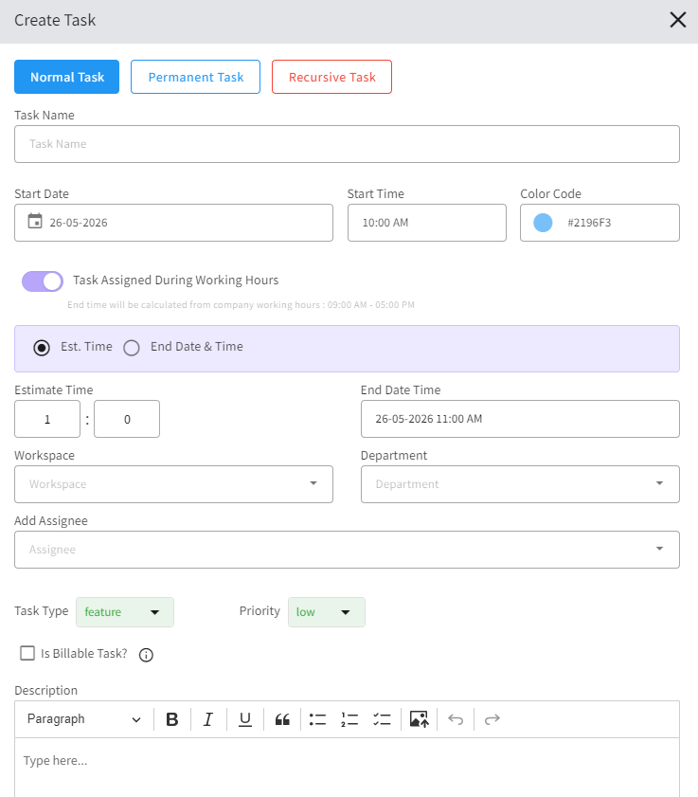
Task: Underline text using the toolbar icon
Action: [245, 719]
